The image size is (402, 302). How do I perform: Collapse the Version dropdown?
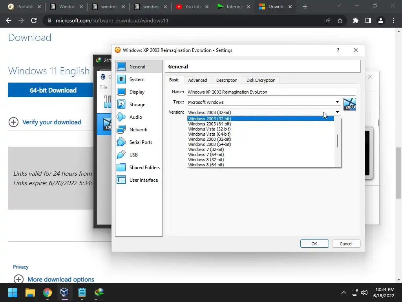pyautogui.click(x=337, y=112)
